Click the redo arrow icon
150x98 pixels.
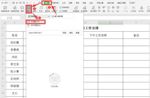(x=31, y=3)
